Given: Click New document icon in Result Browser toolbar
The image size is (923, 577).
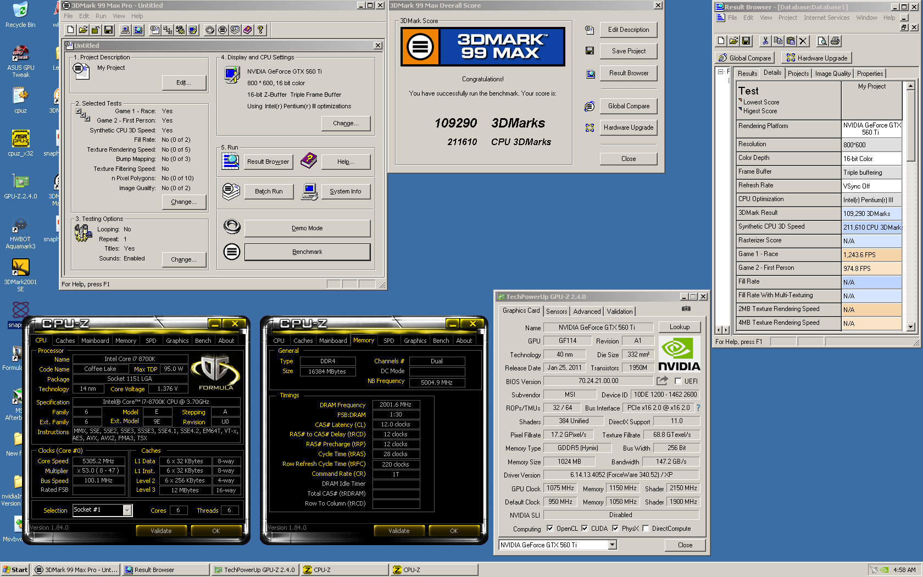Looking at the screenshot, I should (x=721, y=41).
